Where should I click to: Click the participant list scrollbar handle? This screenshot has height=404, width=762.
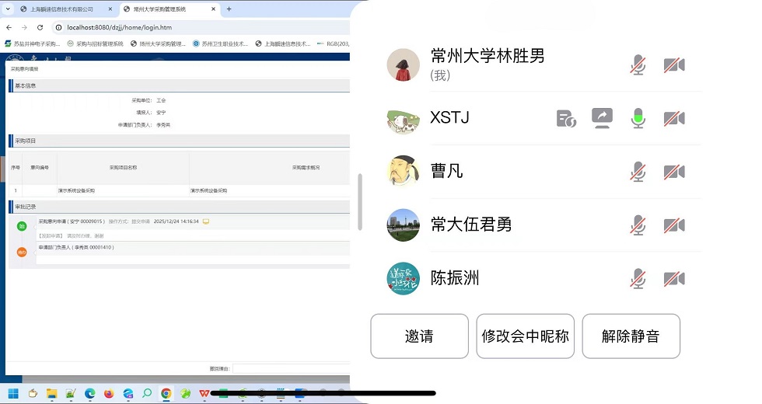coord(360,202)
